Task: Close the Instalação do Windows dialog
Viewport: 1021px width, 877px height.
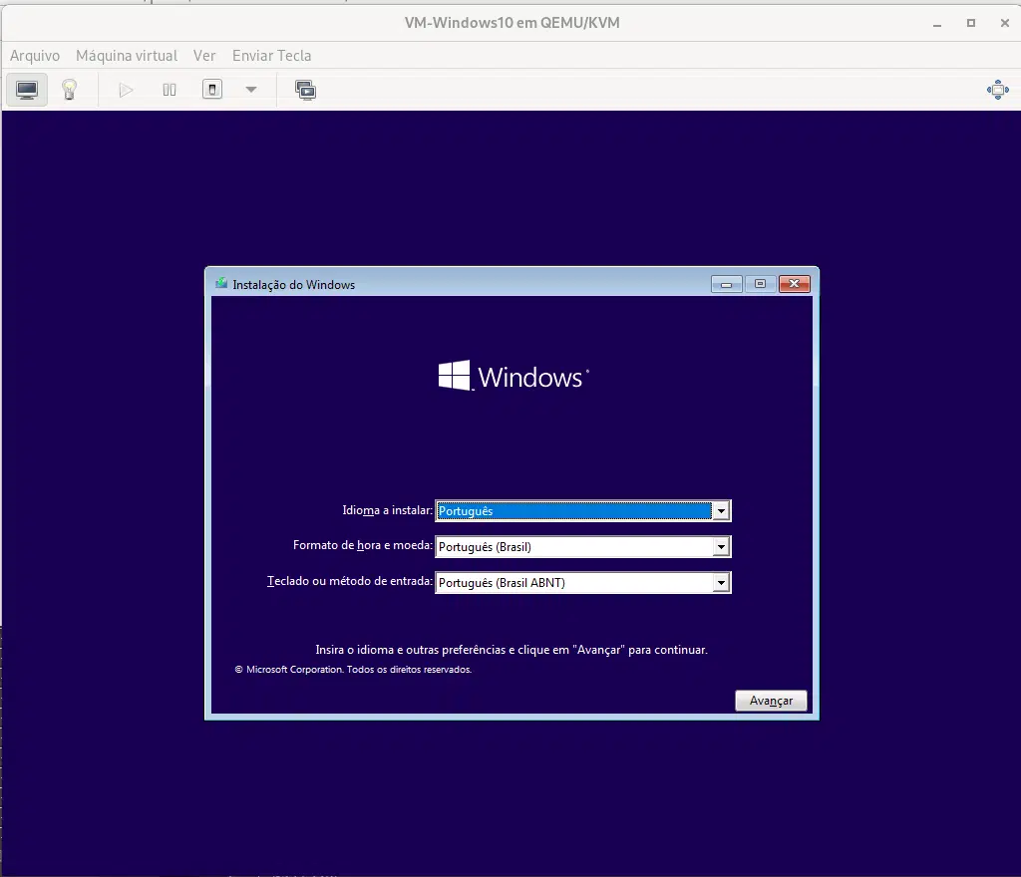Action: coord(795,284)
